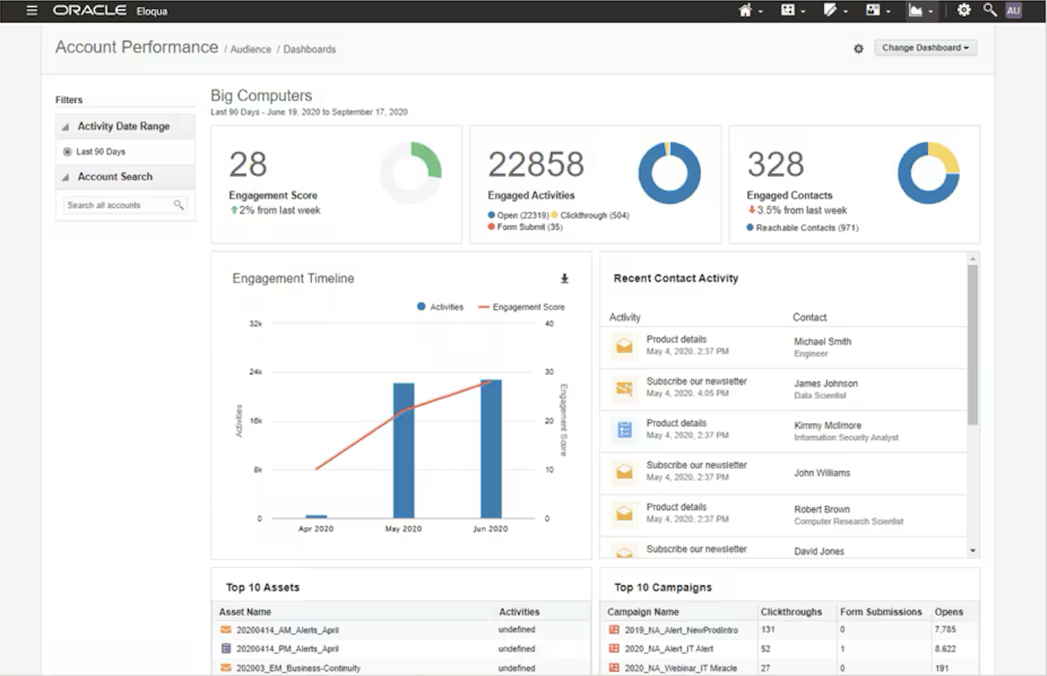
Task: Sort by Campaign Name column header
Action: (643, 612)
